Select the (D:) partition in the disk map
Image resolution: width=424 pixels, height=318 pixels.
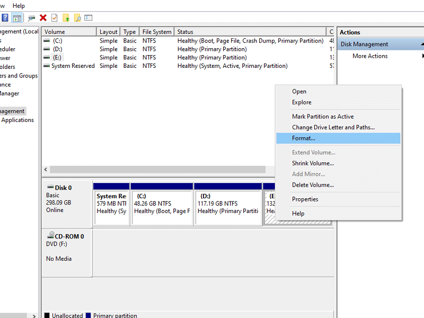point(228,207)
